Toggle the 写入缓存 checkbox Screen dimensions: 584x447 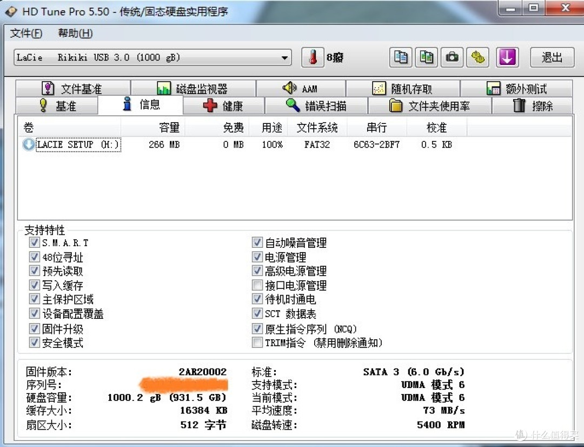point(34,285)
